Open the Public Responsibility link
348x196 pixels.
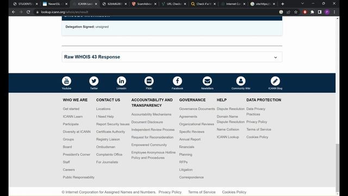(78, 177)
